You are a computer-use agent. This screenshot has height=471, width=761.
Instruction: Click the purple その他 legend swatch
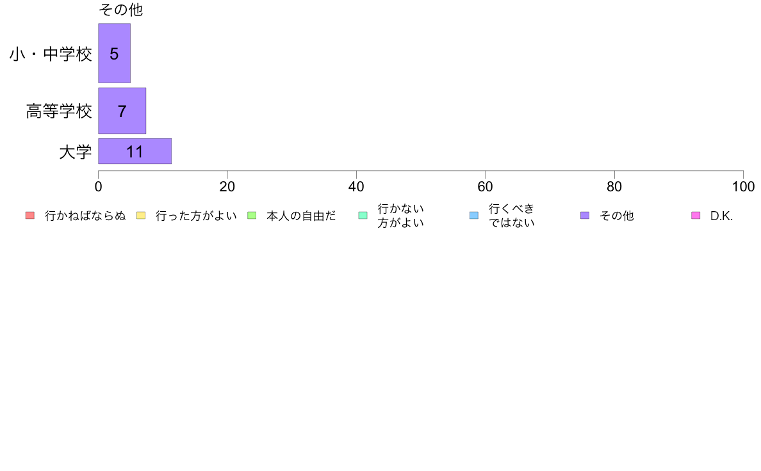pos(585,216)
